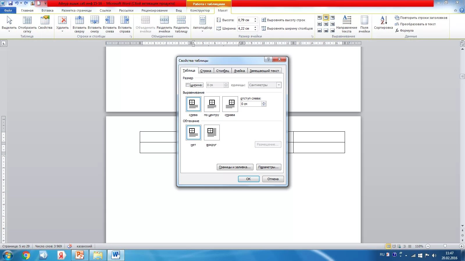Click zoom in plus button
Screen dimensions: 465x261
click(462, 246)
